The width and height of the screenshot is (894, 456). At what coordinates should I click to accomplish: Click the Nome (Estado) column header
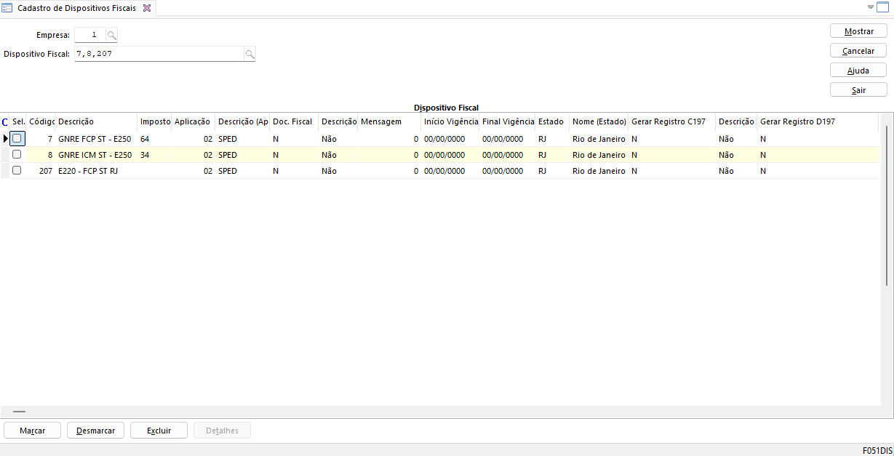point(599,121)
